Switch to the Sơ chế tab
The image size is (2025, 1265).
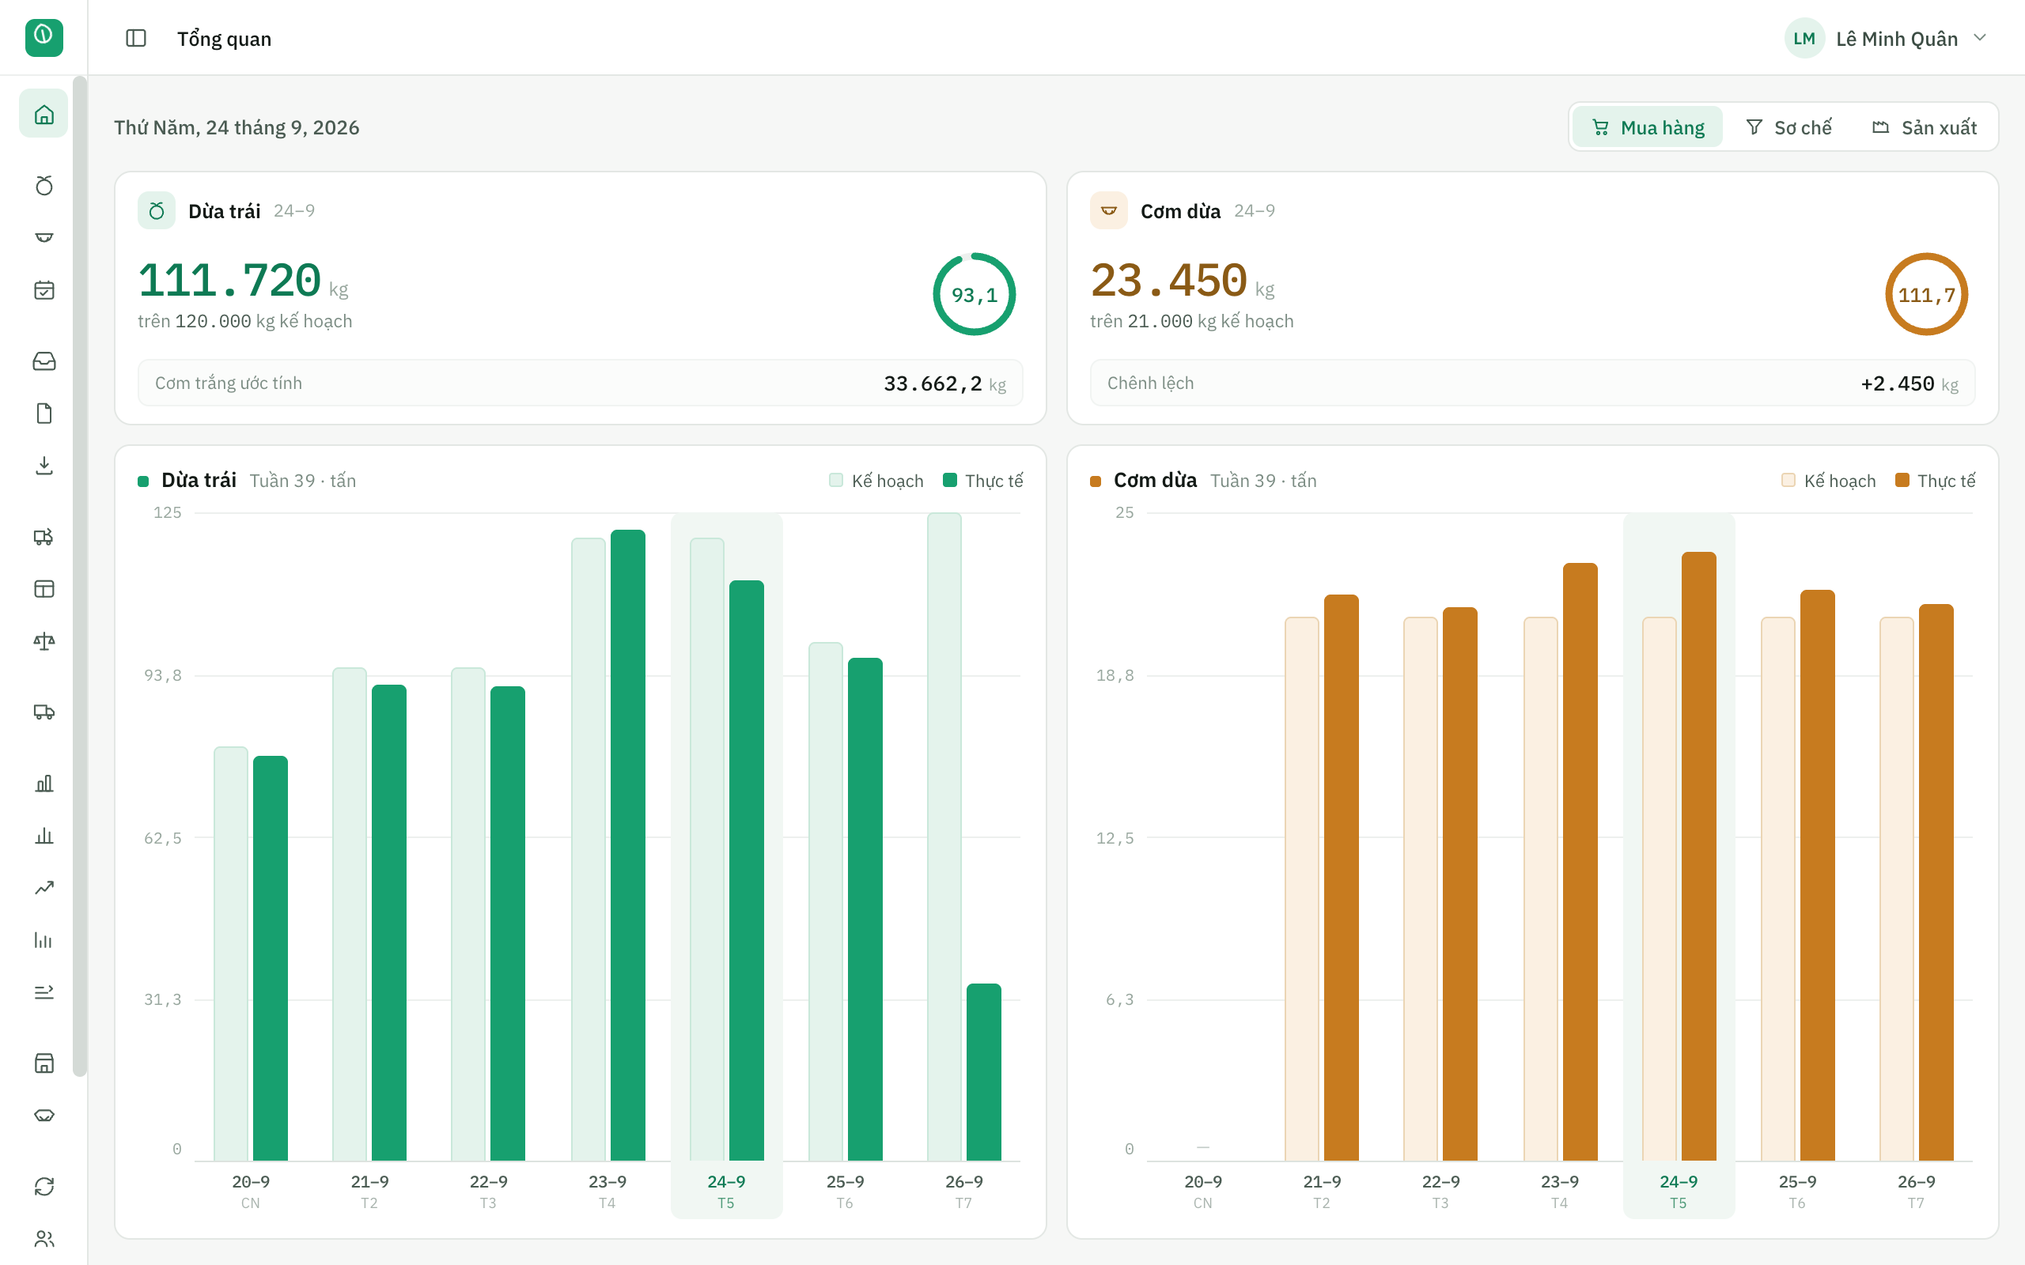tap(1788, 127)
